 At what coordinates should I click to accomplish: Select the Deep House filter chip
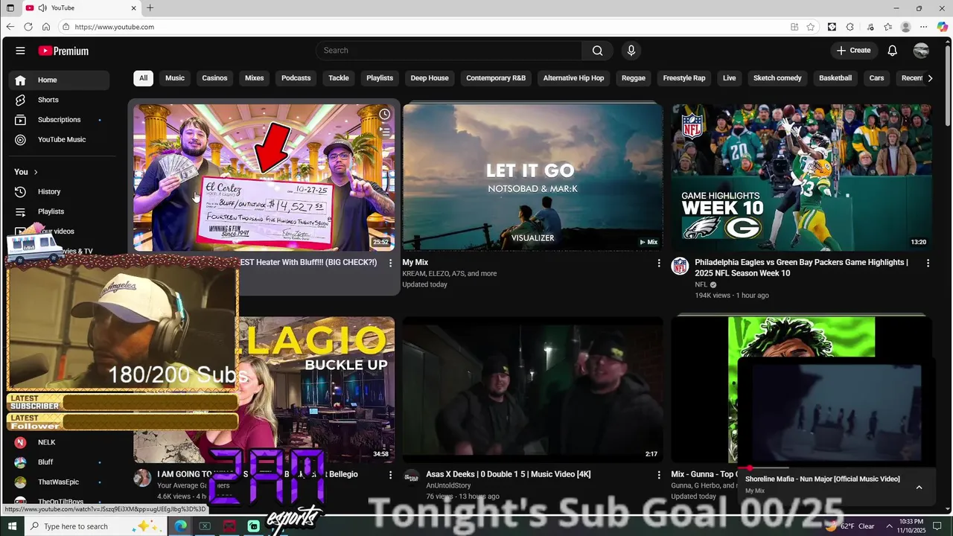coord(430,78)
